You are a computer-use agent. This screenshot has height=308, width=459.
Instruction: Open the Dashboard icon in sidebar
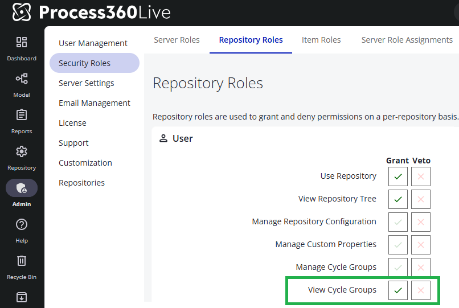pyautogui.click(x=22, y=43)
